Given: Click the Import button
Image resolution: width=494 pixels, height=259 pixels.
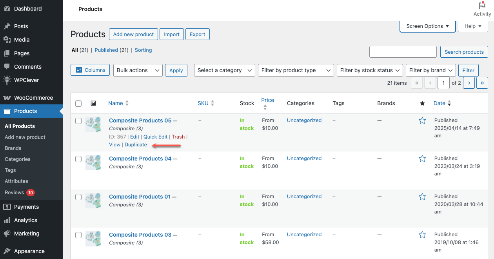Looking at the screenshot, I should click(x=172, y=34).
